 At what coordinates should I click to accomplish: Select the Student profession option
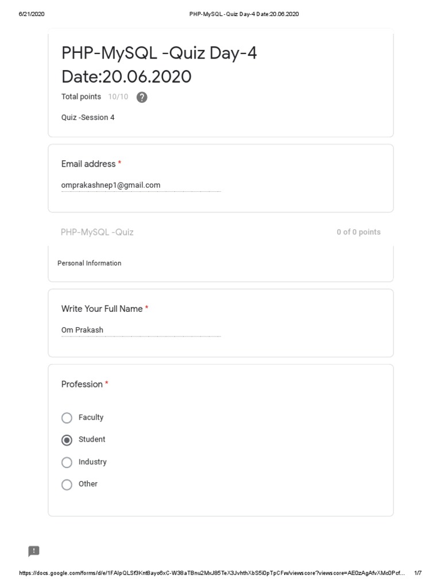click(67, 440)
